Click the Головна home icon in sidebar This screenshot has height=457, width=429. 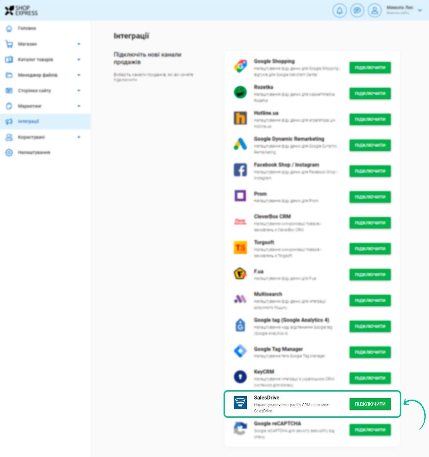(9, 29)
